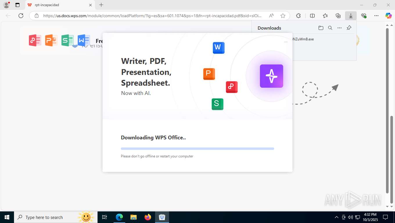This screenshot has width=395, height=223.
Task: Click the downloaded .exe file entry
Action: coord(303,39)
